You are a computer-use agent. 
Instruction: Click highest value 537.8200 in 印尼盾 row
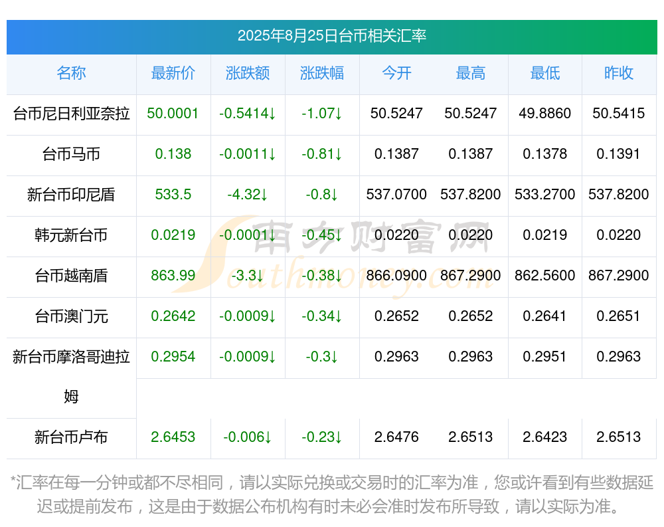(x=471, y=194)
